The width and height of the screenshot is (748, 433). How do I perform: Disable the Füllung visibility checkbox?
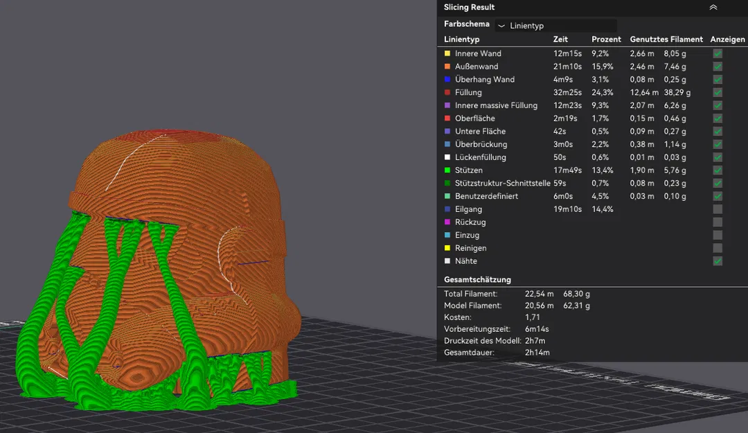[x=718, y=92]
